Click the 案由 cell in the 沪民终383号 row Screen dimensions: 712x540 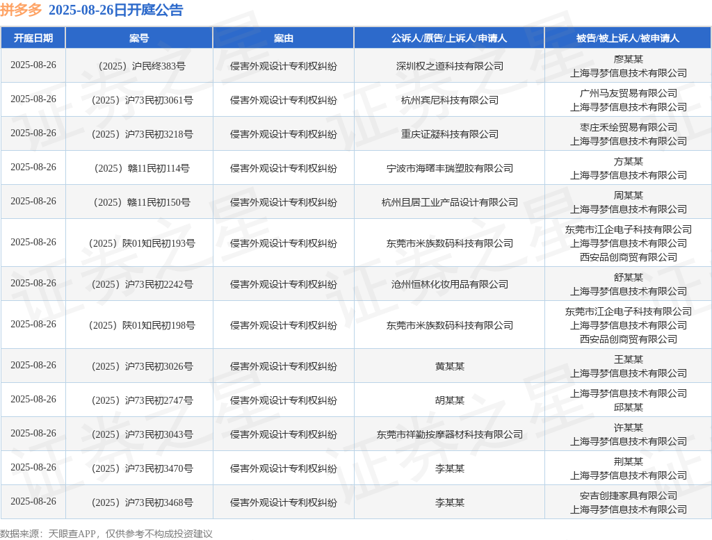(284, 66)
